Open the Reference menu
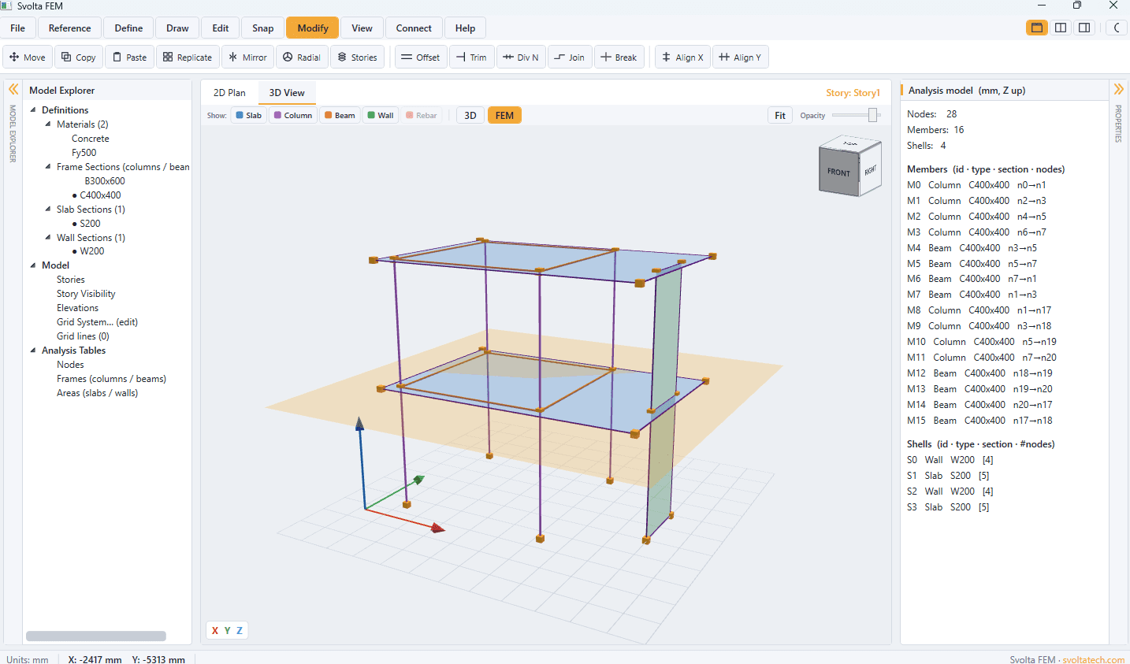 tap(69, 28)
